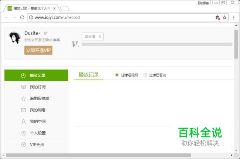Click the scroll right arrow
The width and height of the screenshot is (240, 159).
click(232, 155)
